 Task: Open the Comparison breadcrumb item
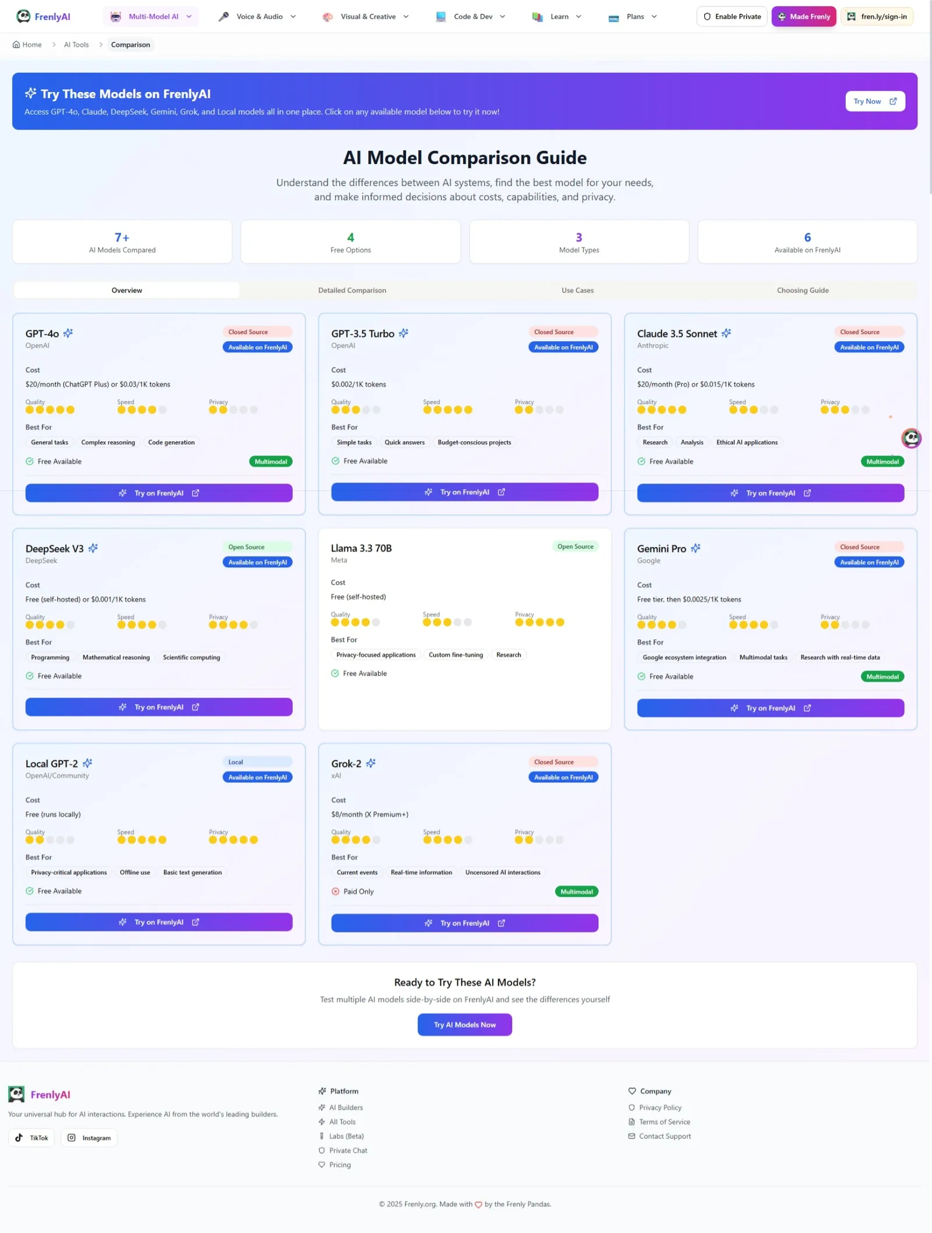pyautogui.click(x=130, y=44)
